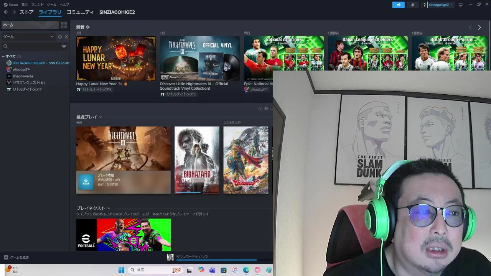Open the 新着 settings gear

coord(88,27)
